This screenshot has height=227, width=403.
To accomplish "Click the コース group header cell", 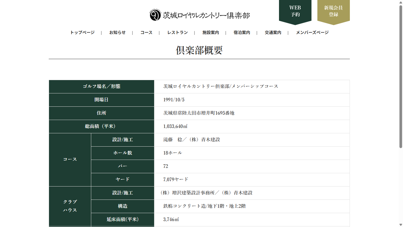I will point(70,160).
